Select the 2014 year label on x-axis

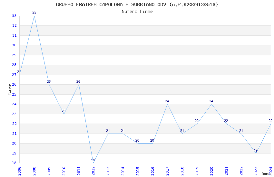(123, 171)
